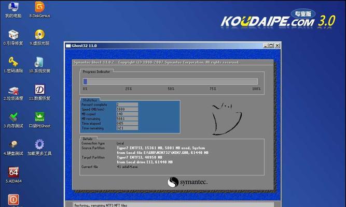Click the Ghost progress indicator bar
Screen dimensions: 346x207
(170, 81)
